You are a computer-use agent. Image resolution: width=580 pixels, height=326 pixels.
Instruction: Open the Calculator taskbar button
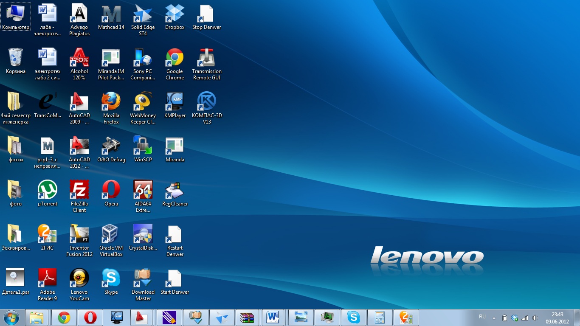coord(380,318)
